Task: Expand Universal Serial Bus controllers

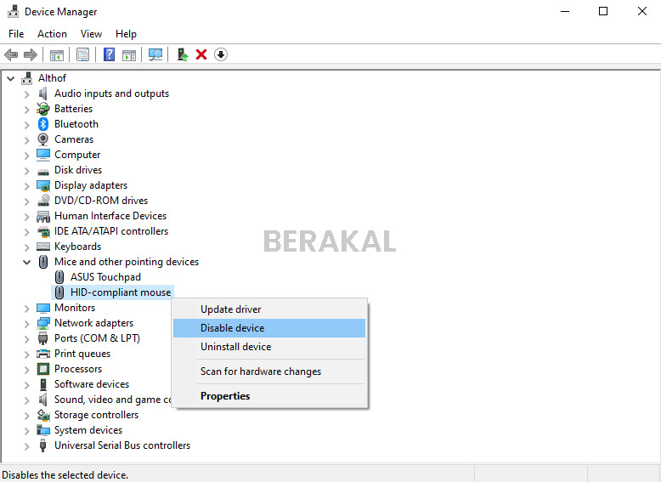Action: (x=26, y=445)
